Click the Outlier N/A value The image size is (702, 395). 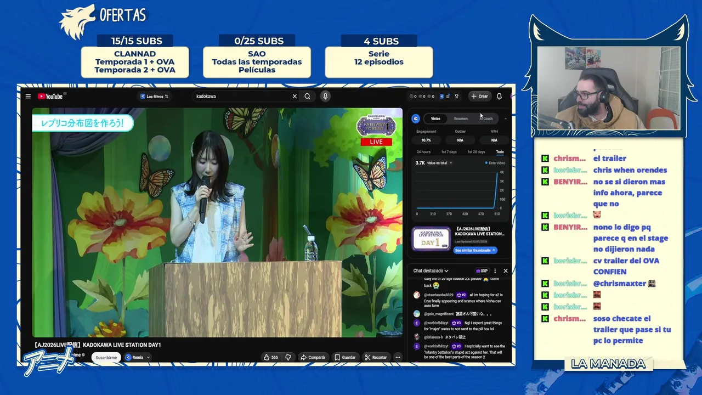[460, 140]
